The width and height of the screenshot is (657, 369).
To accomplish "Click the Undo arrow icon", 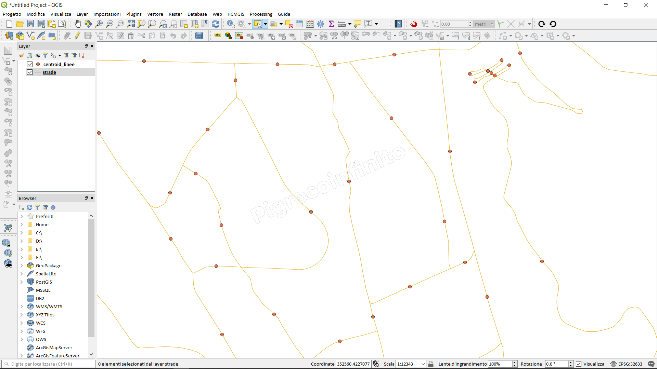I will (x=173, y=36).
